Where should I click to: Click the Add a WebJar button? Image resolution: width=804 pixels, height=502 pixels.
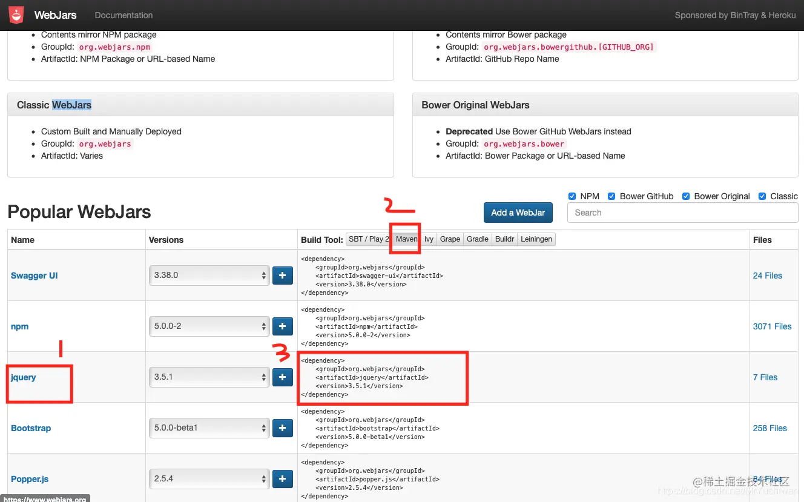518,213
